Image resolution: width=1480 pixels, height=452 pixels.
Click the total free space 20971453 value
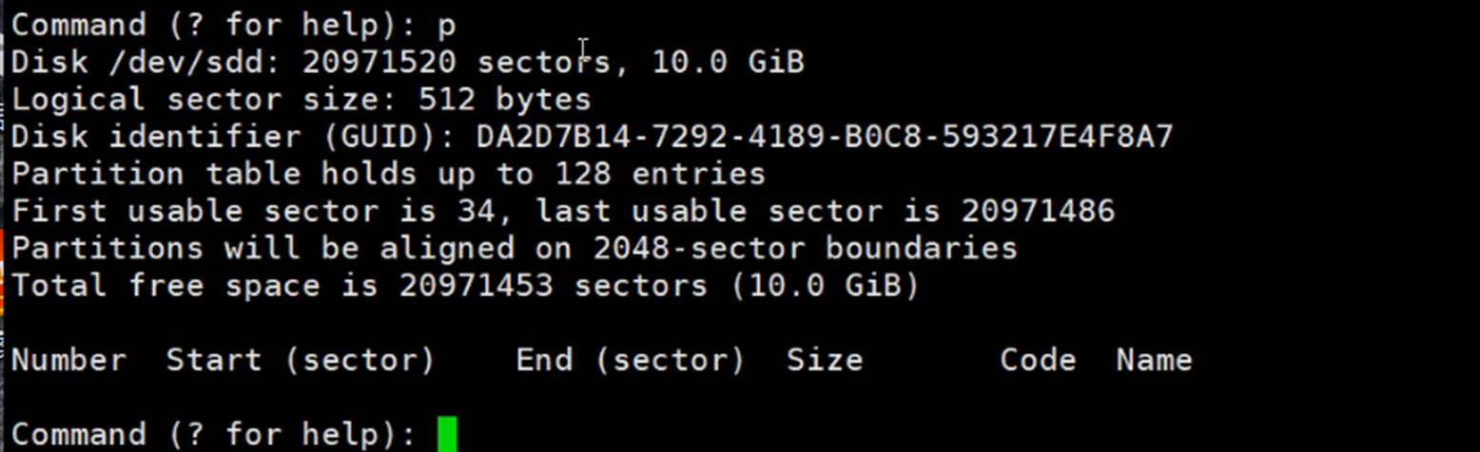point(476,286)
